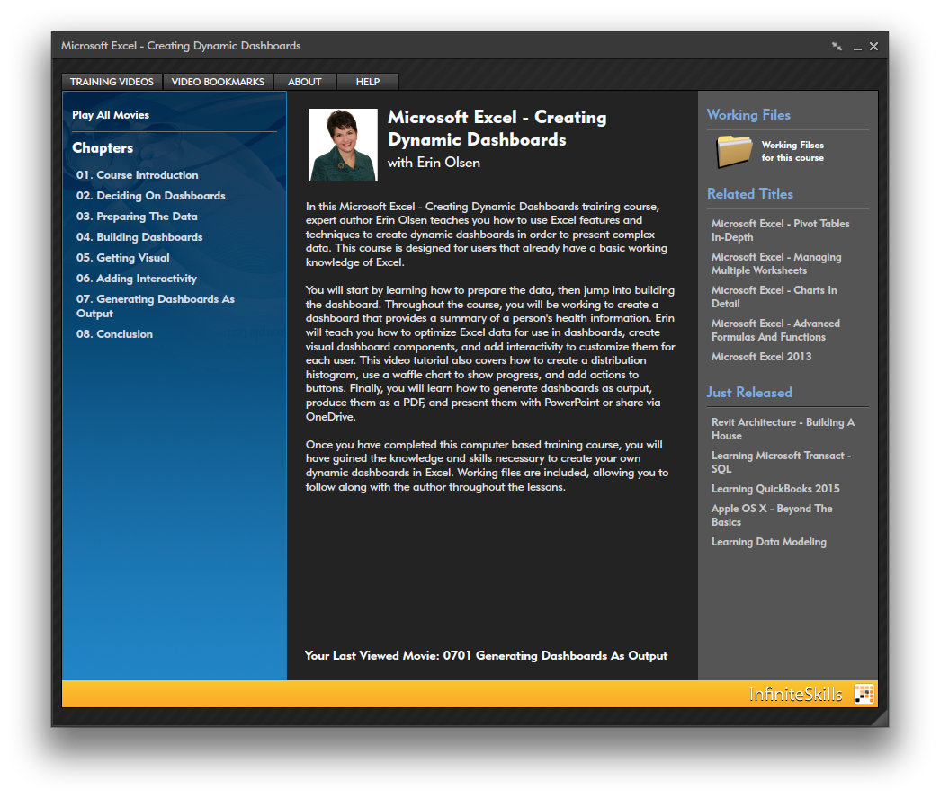The height and width of the screenshot is (798, 940).
Task: Click the compact-mode arrows icon in title bar
Action: click(837, 47)
